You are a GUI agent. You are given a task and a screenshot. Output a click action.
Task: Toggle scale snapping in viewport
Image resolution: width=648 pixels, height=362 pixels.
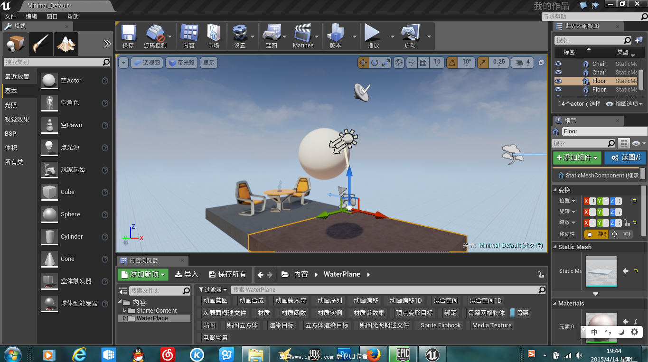pyautogui.click(x=483, y=62)
